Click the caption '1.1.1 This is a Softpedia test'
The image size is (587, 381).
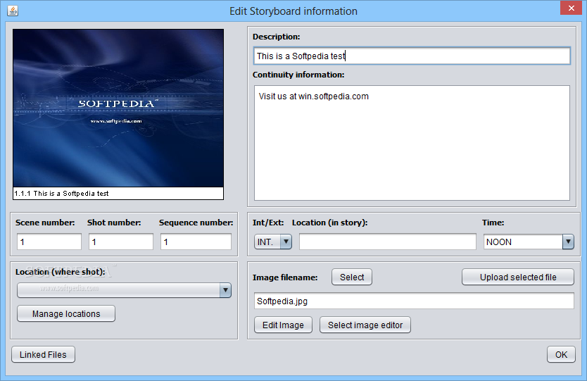pyautogui.click(x=61, y=193)
